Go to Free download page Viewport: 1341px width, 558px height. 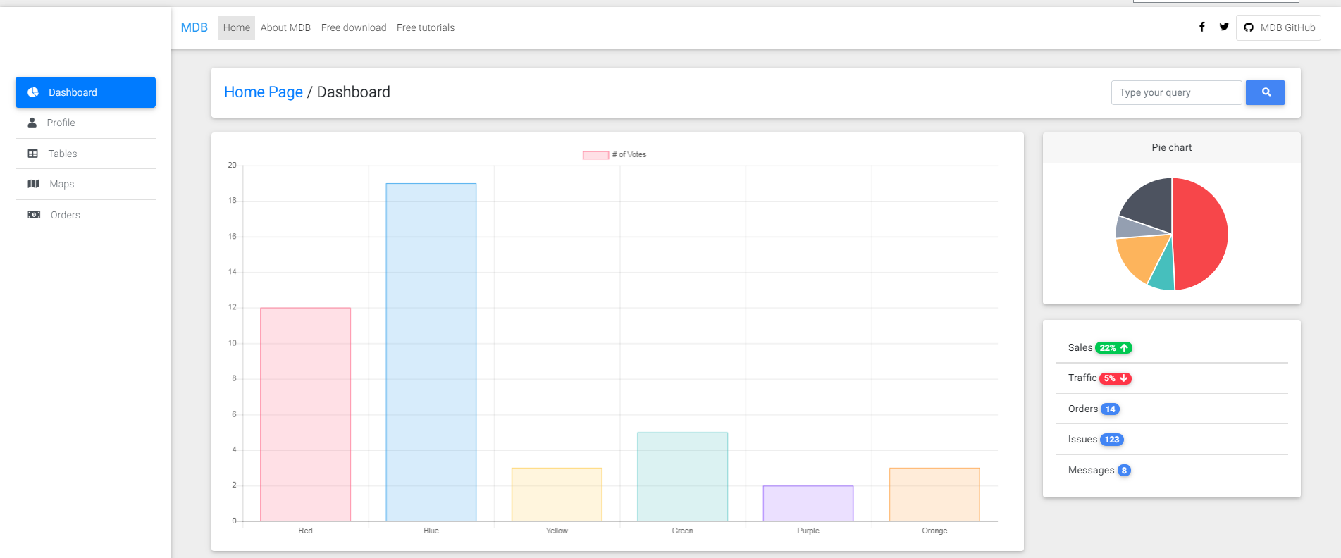click(x=354, y=27)
